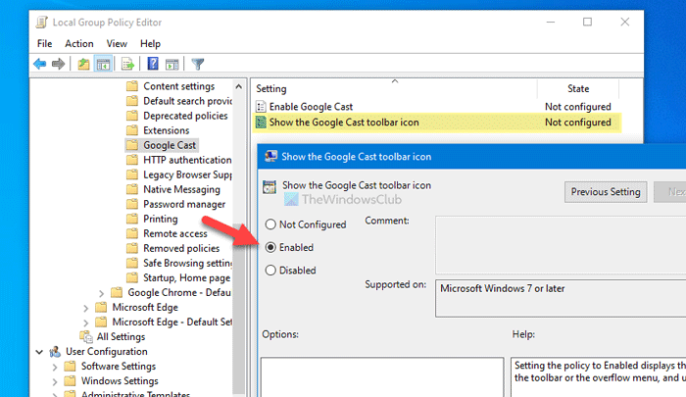The height and width of the screenshot is (397, 686).
Task: Select the Google Cast folder in tree
Action: point(170,145)
